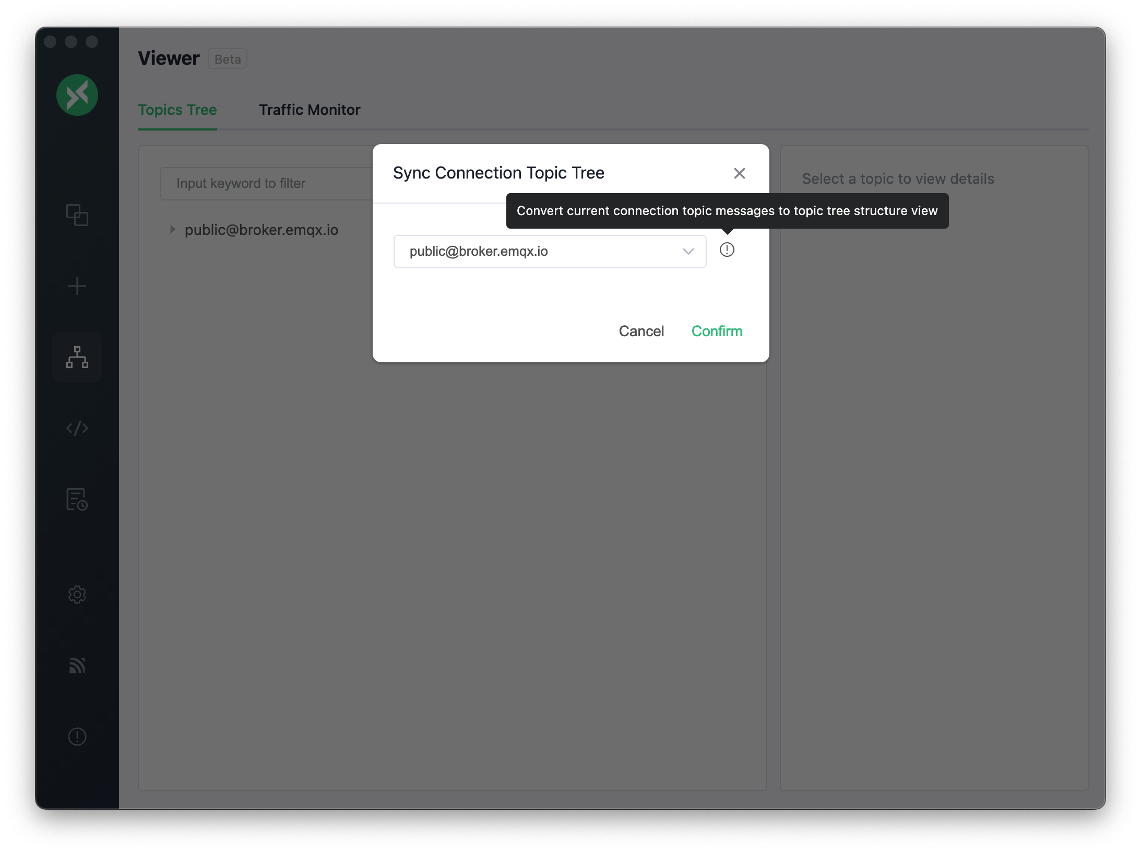
Task: Click the RSS/subscribe icon in sidebar
Action: (x=77, y=665)
